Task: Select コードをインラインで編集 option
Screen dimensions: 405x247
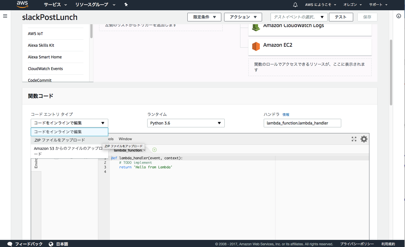Action: click(69, 132)
